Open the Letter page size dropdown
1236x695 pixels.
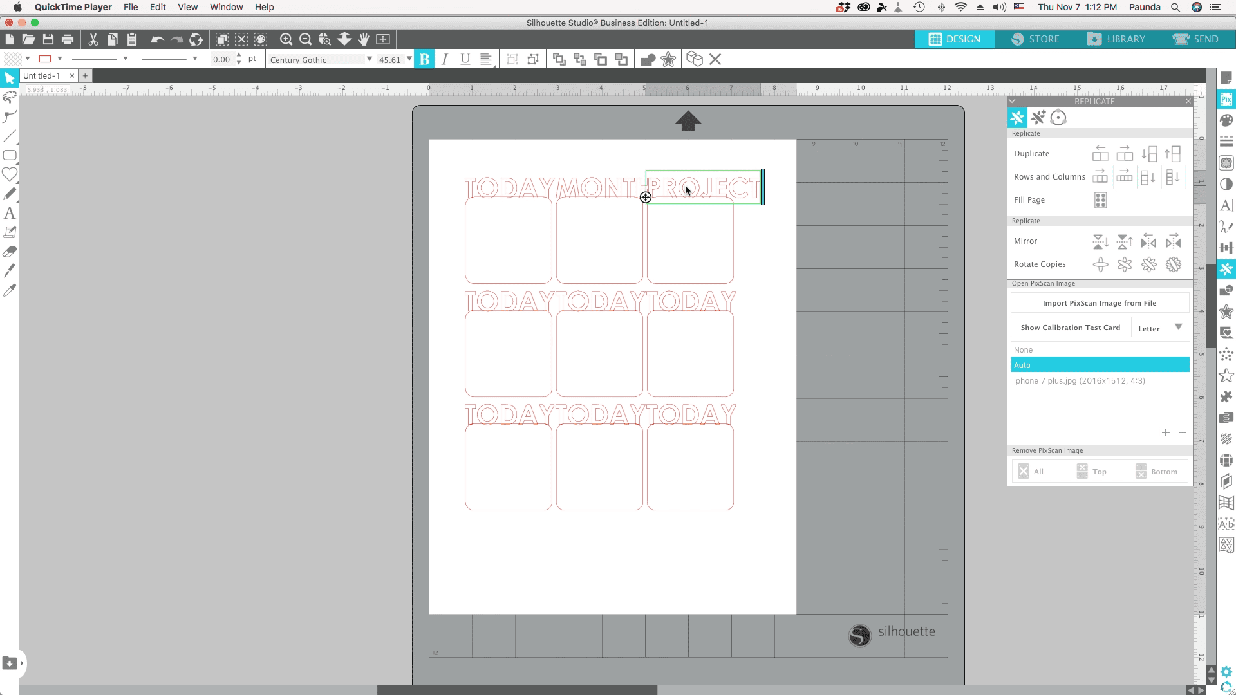[x=1160, y=328]
